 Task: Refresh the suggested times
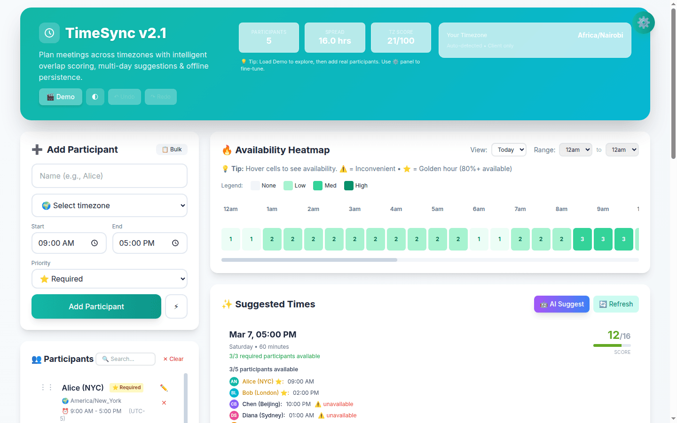click(x=616, y=304)
